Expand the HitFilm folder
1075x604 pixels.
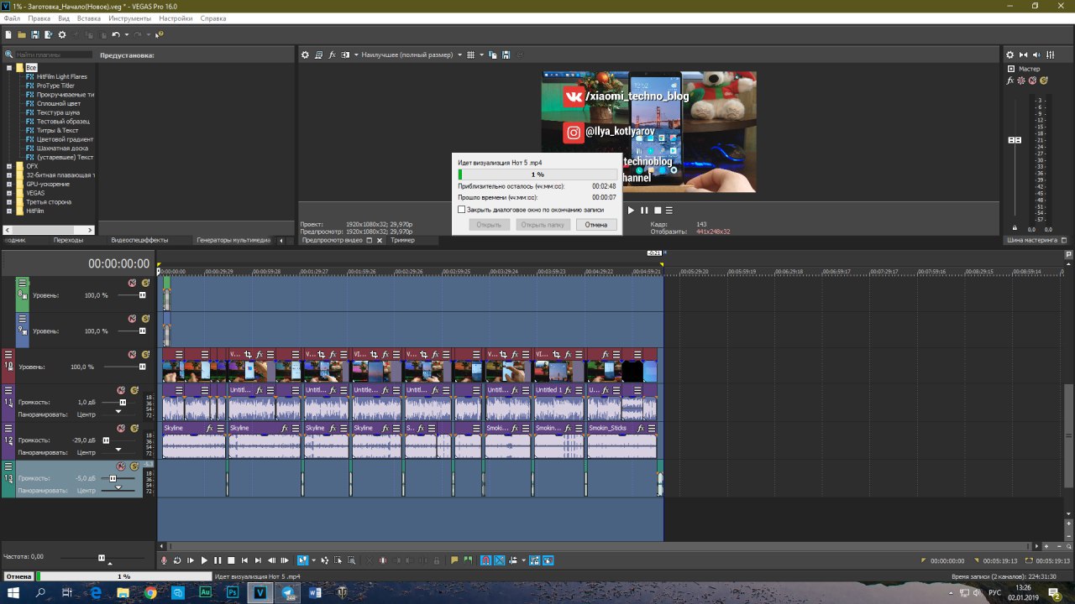pyautogui.click(x=9, y=211)
